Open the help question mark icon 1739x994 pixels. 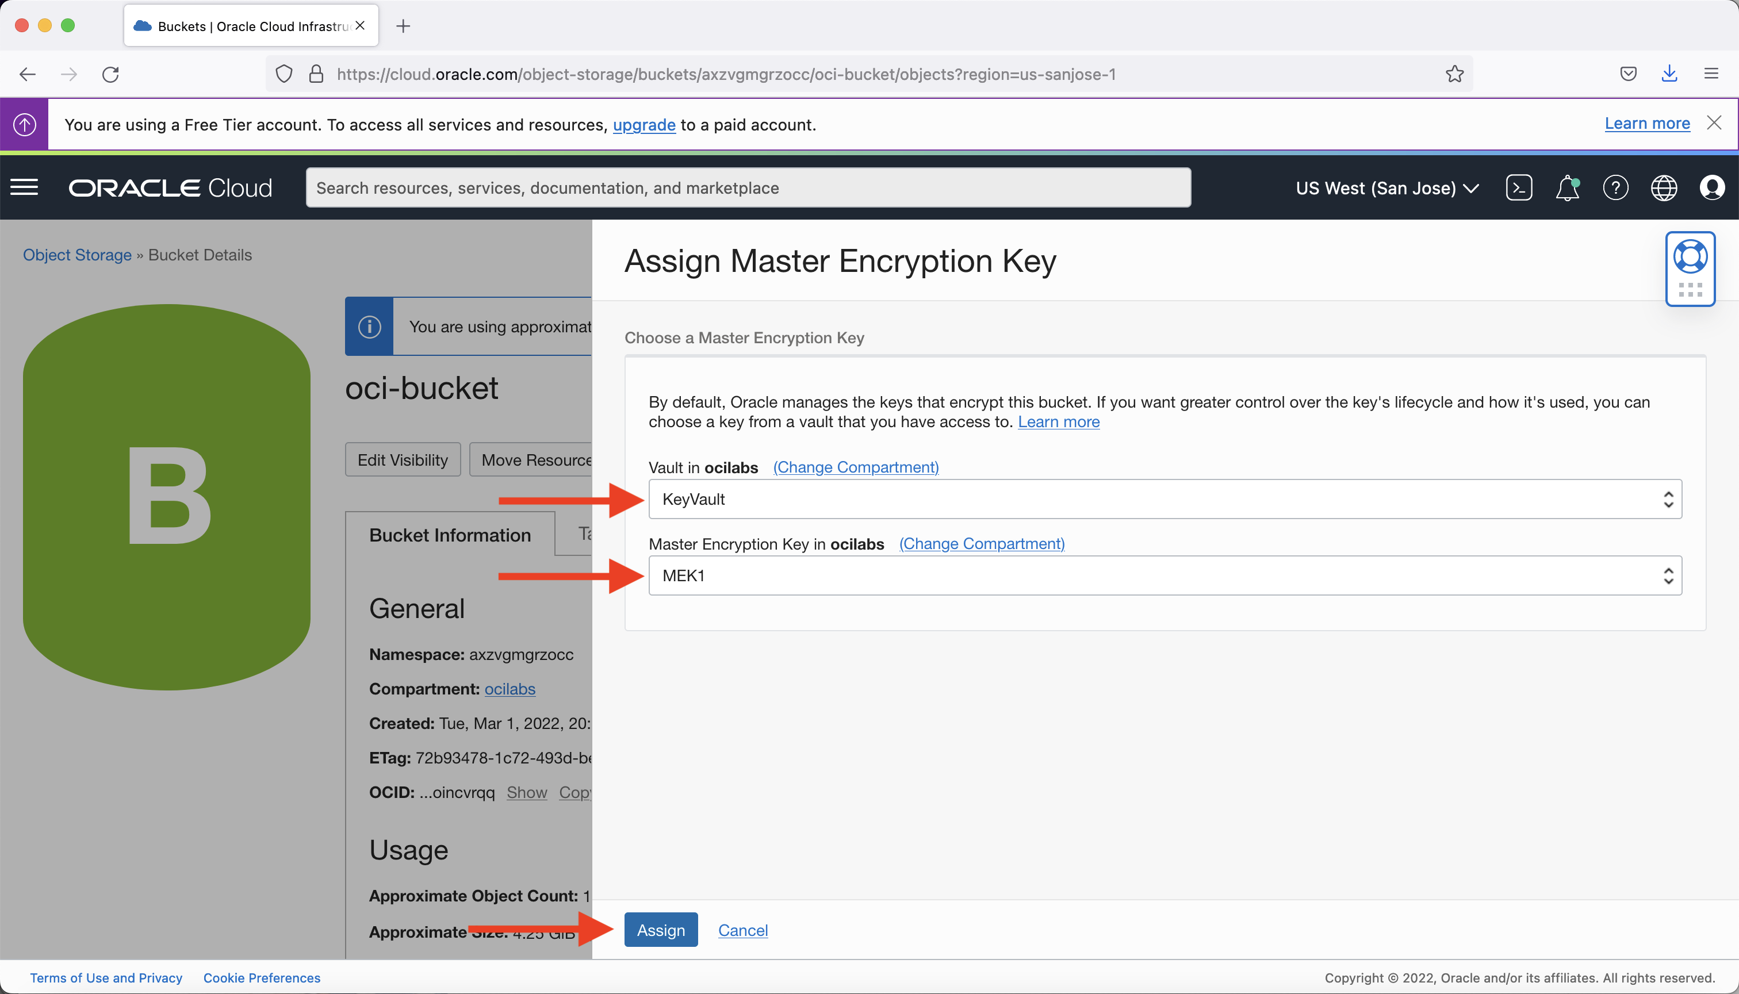(x=1615, y=187)
